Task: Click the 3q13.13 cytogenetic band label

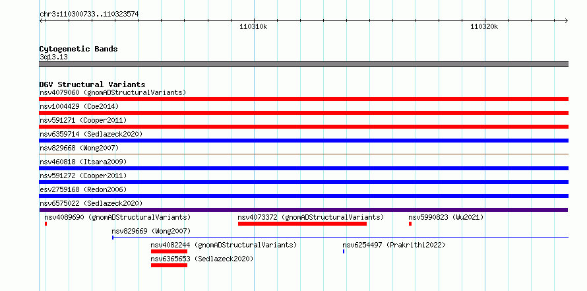Action: [x=53, y=57]
